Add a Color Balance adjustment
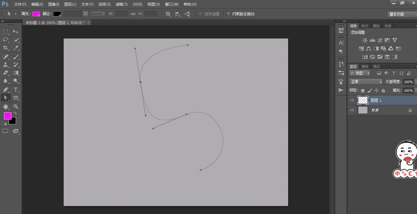This screenshot has width=417, height=214. coord(369,49)
